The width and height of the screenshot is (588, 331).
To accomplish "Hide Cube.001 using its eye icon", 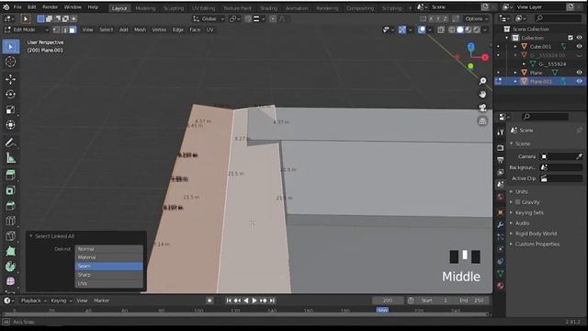I will pos(579,47).
